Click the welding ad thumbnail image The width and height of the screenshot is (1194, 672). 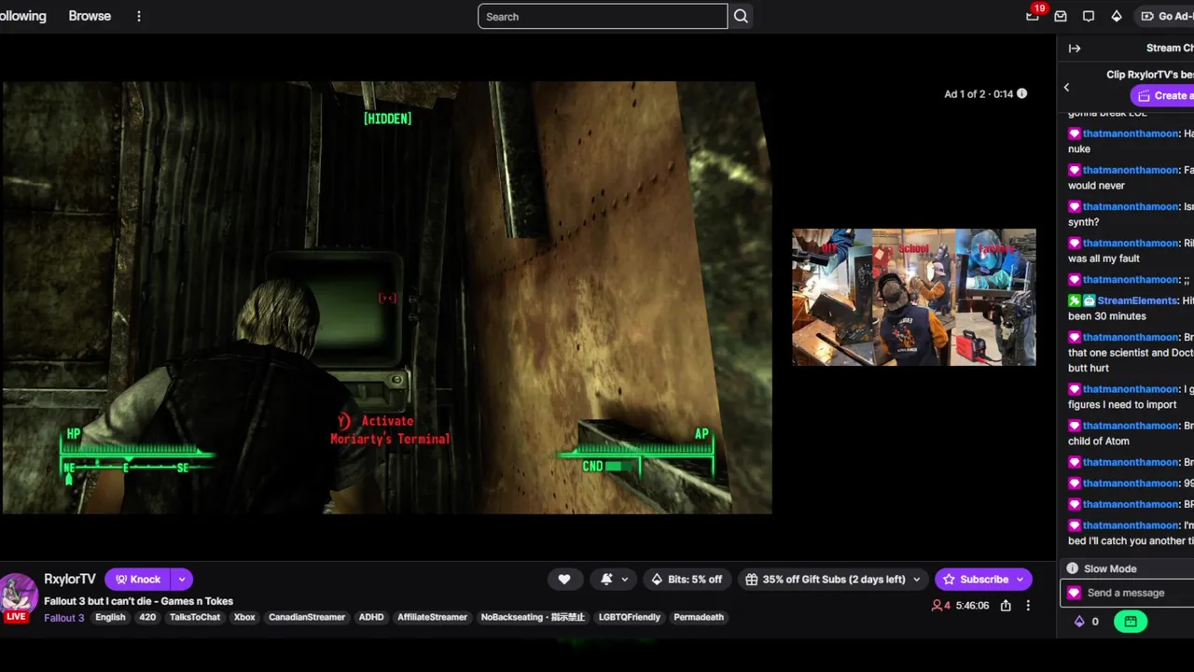click(x=914, y=297)
